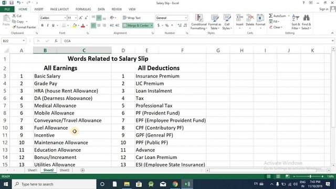Click the red font color button
Image resolution: width=336 pixels, height=189 pixels.
click(x=83, y=26)
